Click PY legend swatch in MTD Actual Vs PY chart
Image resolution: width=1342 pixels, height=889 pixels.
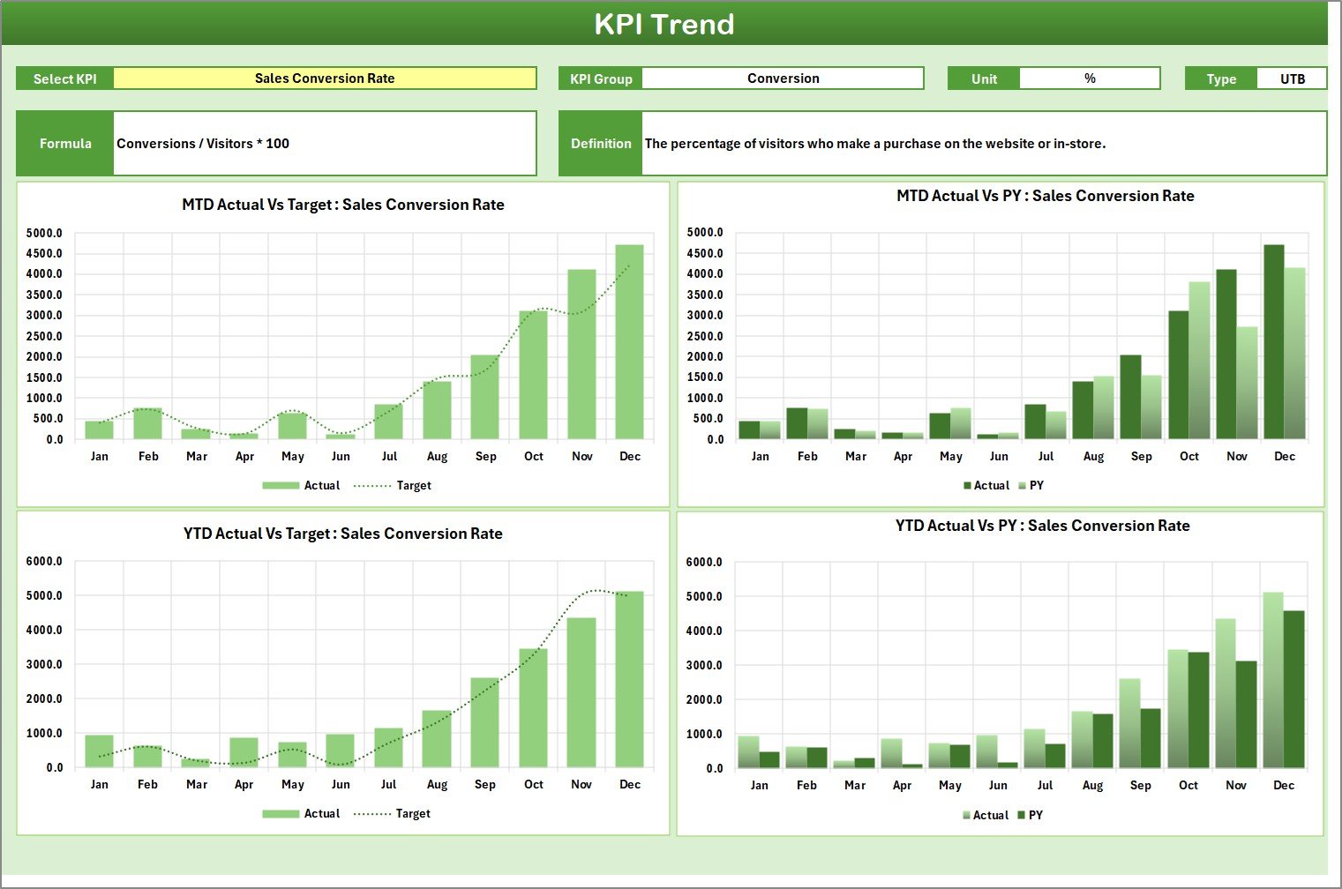click(x=1023, y=486)
